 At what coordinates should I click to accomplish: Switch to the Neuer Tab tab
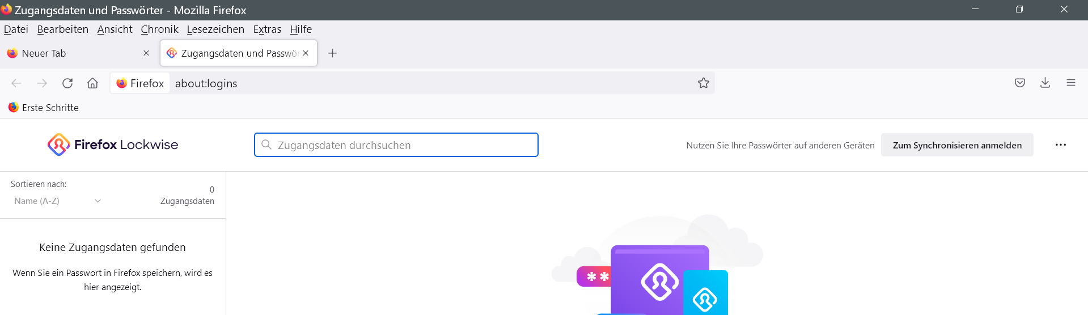[x=79, y=53]
